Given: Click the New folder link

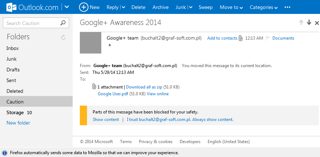Looking at the screenshot, I should point(18,123).
